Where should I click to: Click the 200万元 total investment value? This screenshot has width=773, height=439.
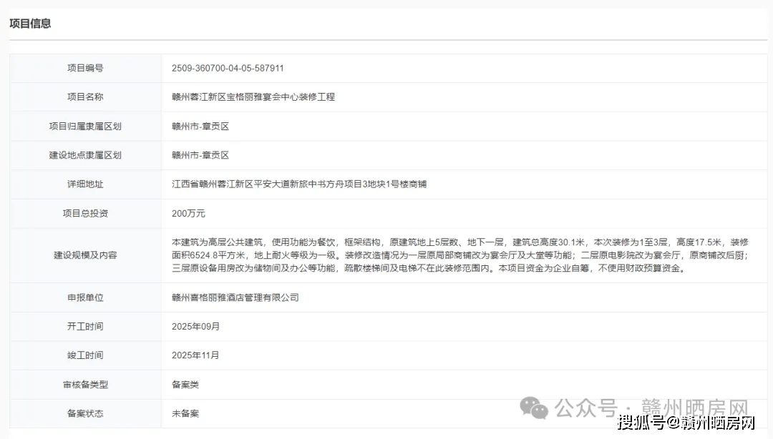coord(188,213)
